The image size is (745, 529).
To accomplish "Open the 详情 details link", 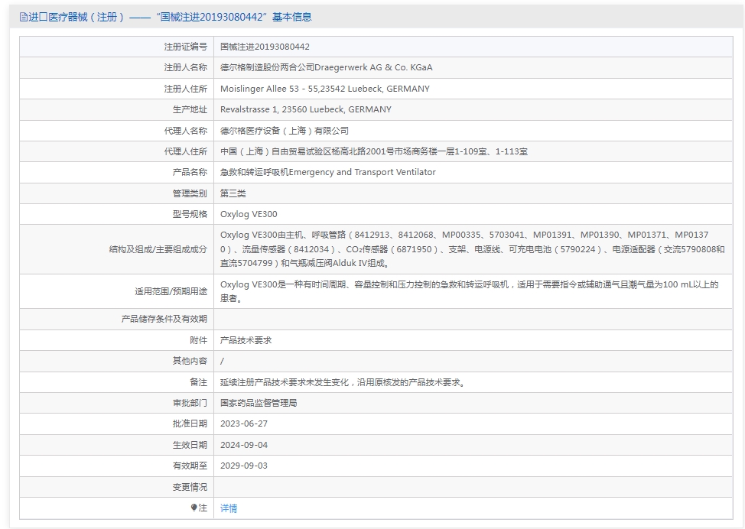I will [x=229, y=508].
